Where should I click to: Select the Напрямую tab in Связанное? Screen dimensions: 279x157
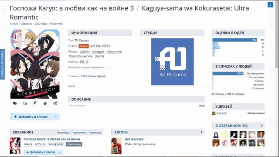coord(63,133)
